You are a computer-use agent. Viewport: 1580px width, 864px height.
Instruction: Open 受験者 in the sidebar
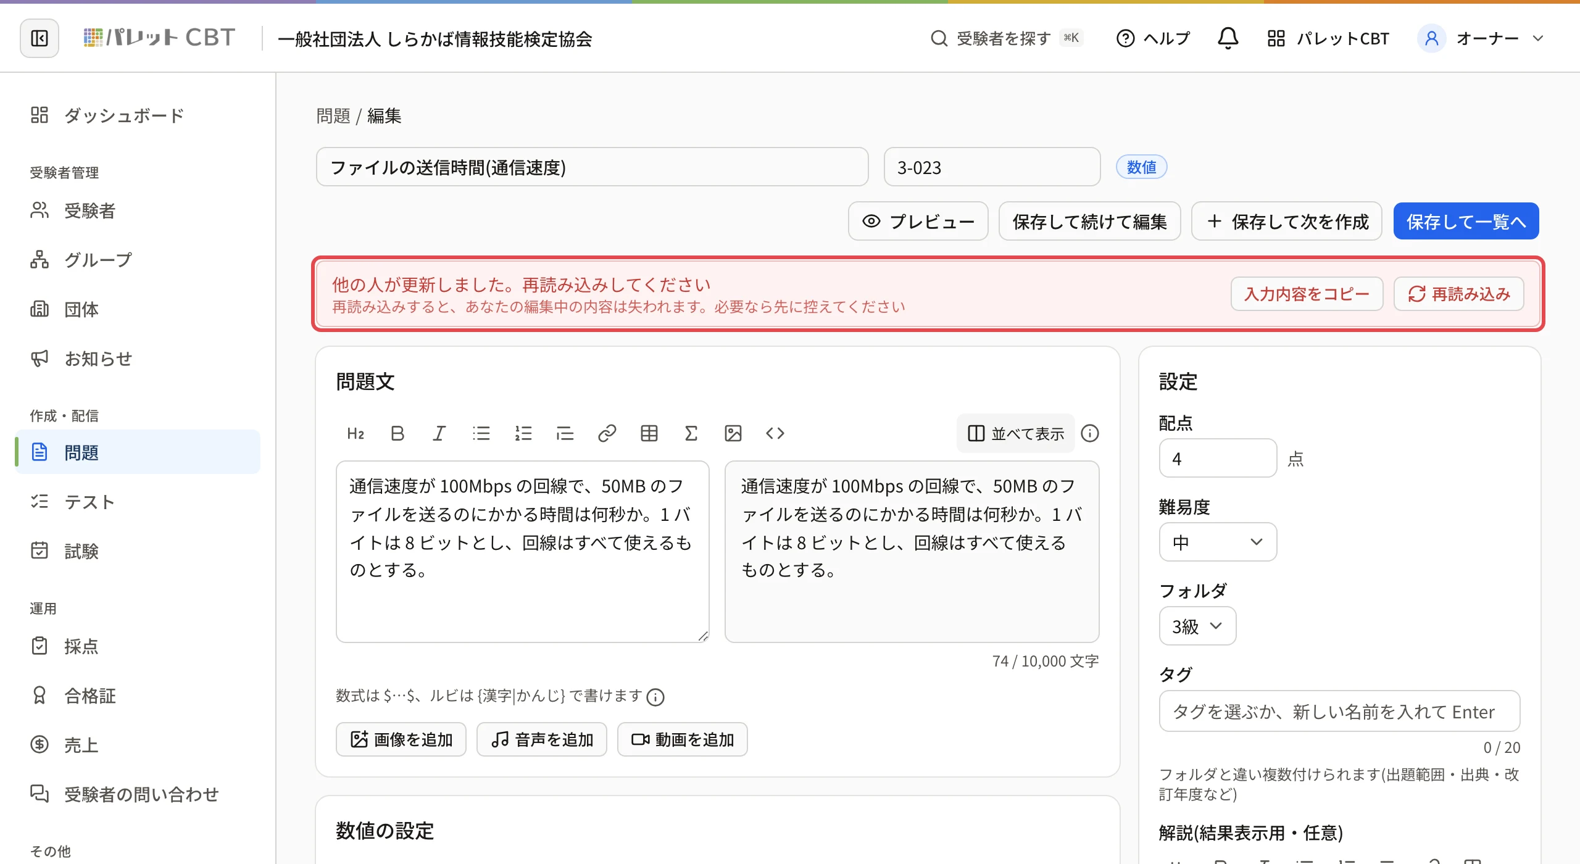point(138,210)
